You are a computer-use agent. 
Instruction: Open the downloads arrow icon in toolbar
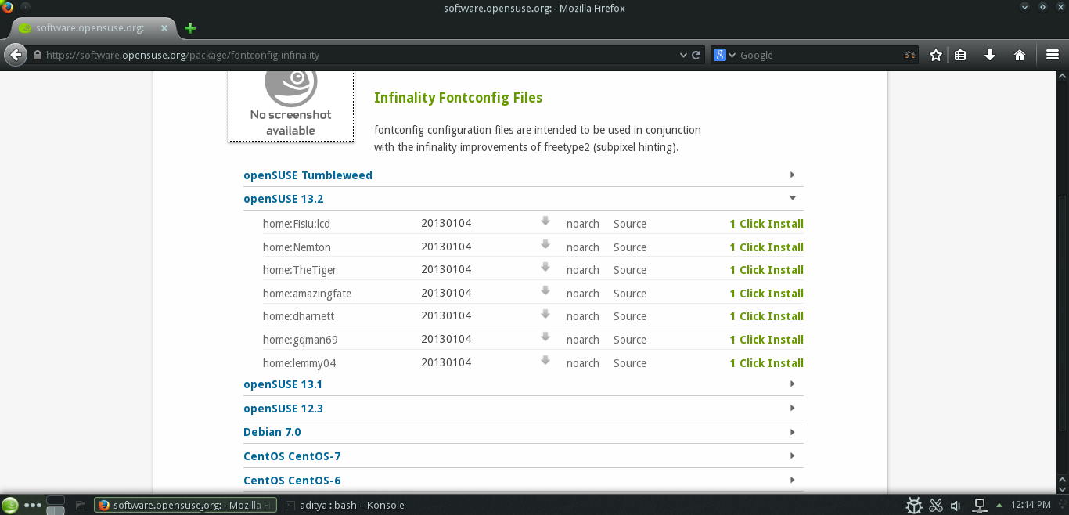tap(989, 55)
